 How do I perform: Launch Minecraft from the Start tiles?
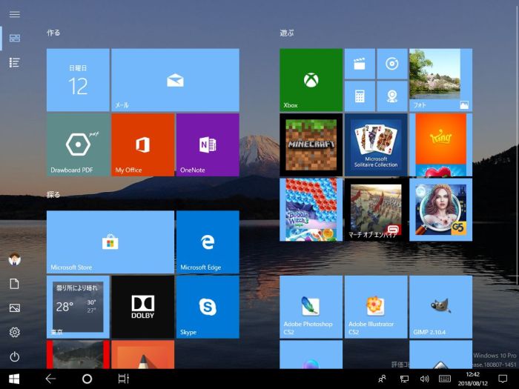pyautogui.click(x=311, y=144)
